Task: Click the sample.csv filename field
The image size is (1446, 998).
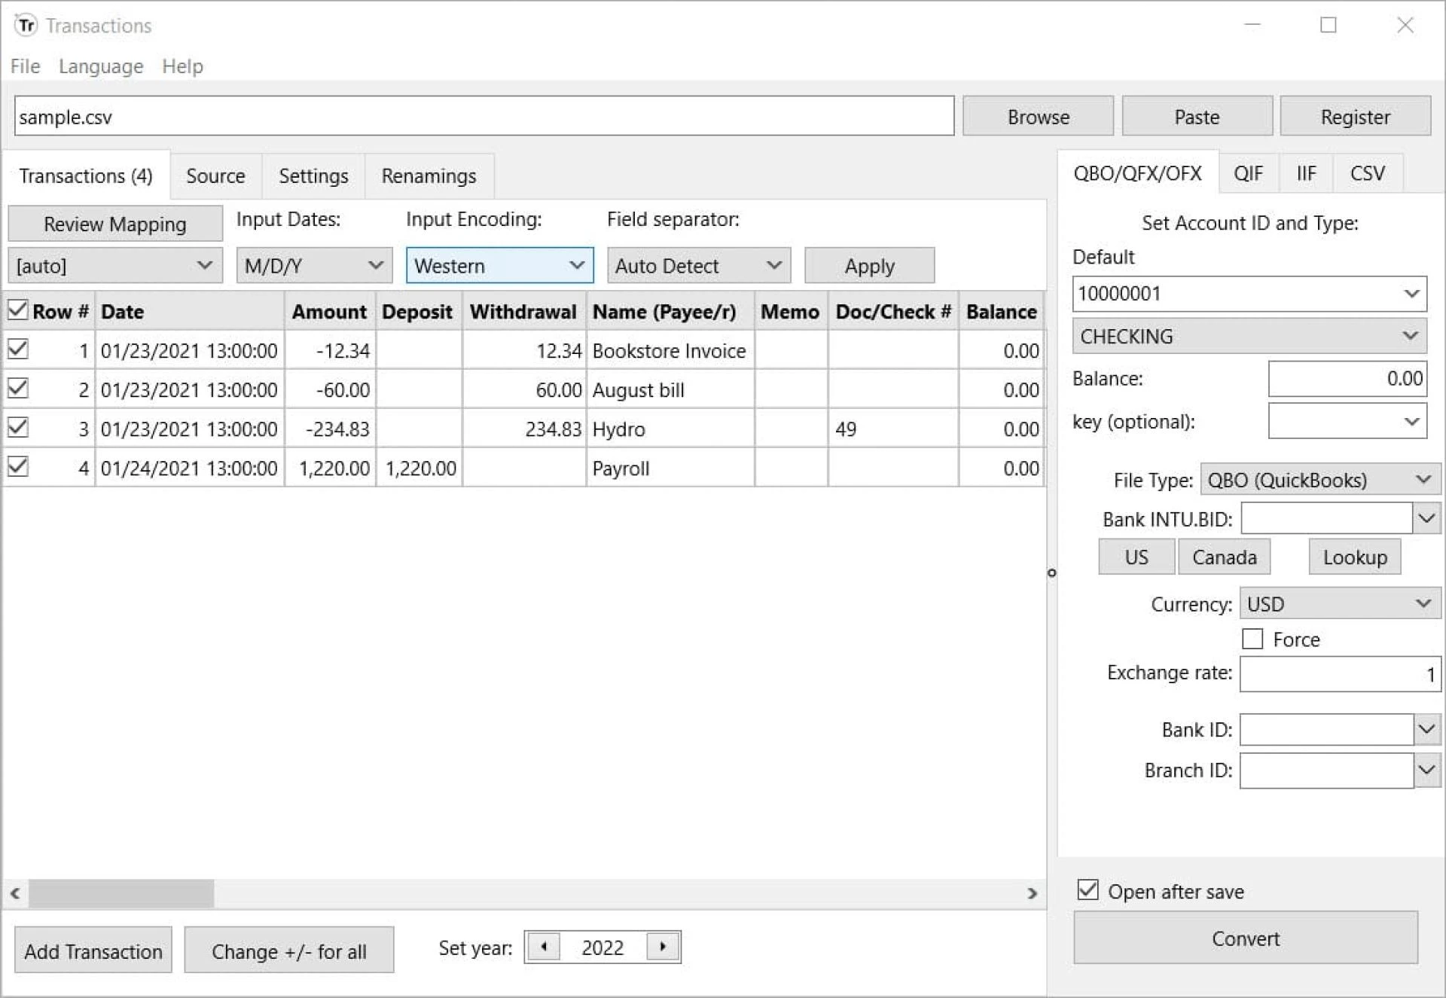Action: [x=482, y=116]
